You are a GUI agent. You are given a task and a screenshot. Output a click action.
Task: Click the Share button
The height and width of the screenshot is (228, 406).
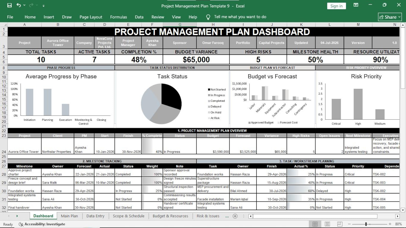click(390, 17)
